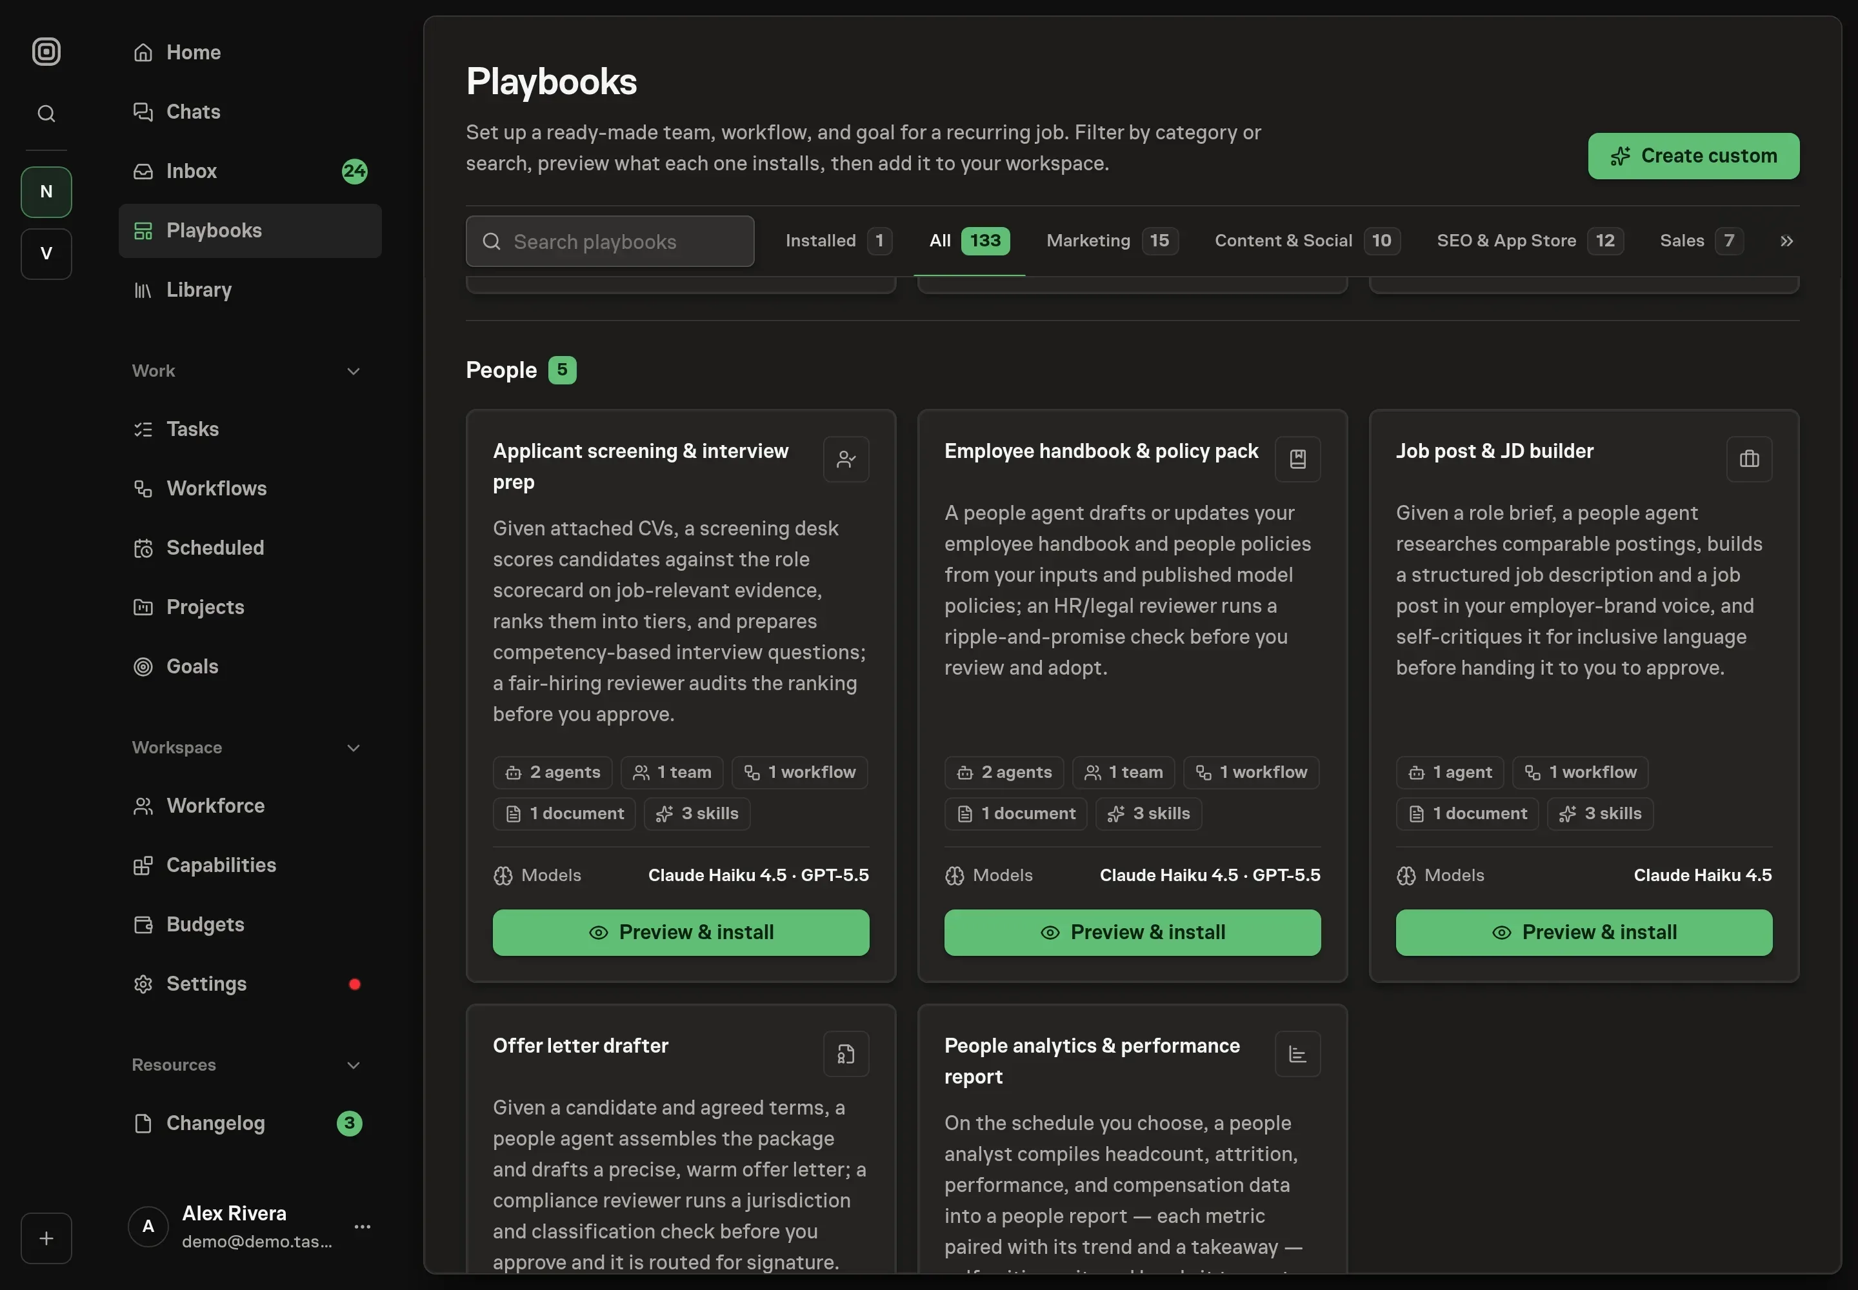Switch to the N workspace
The height and width of the screenshot is (1290, 1858).
[x=46, y=192]
